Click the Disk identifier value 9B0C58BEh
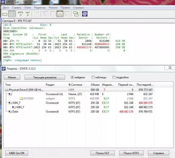The image size is (175, 158). pyautogui.click(x=11, y=31)
